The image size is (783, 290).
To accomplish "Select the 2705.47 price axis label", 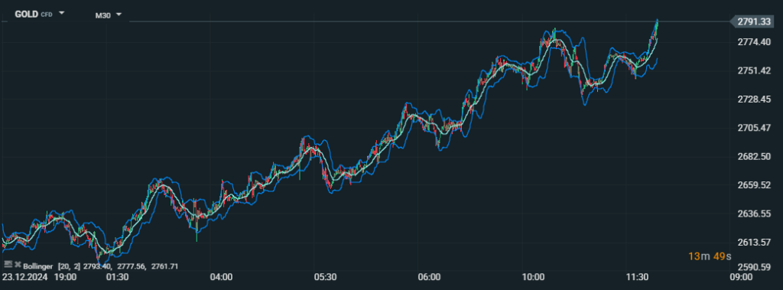I will pyautogui.click(x=753, y=128).
